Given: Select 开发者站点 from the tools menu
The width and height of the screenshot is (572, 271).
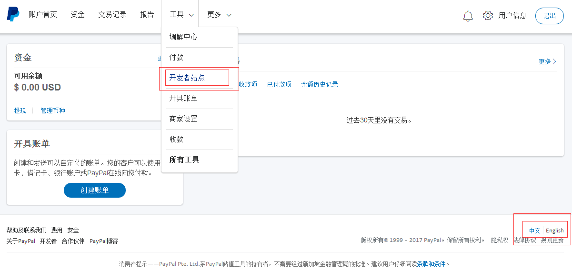Looking at the screenshot, I should click(x=187, y=78).
